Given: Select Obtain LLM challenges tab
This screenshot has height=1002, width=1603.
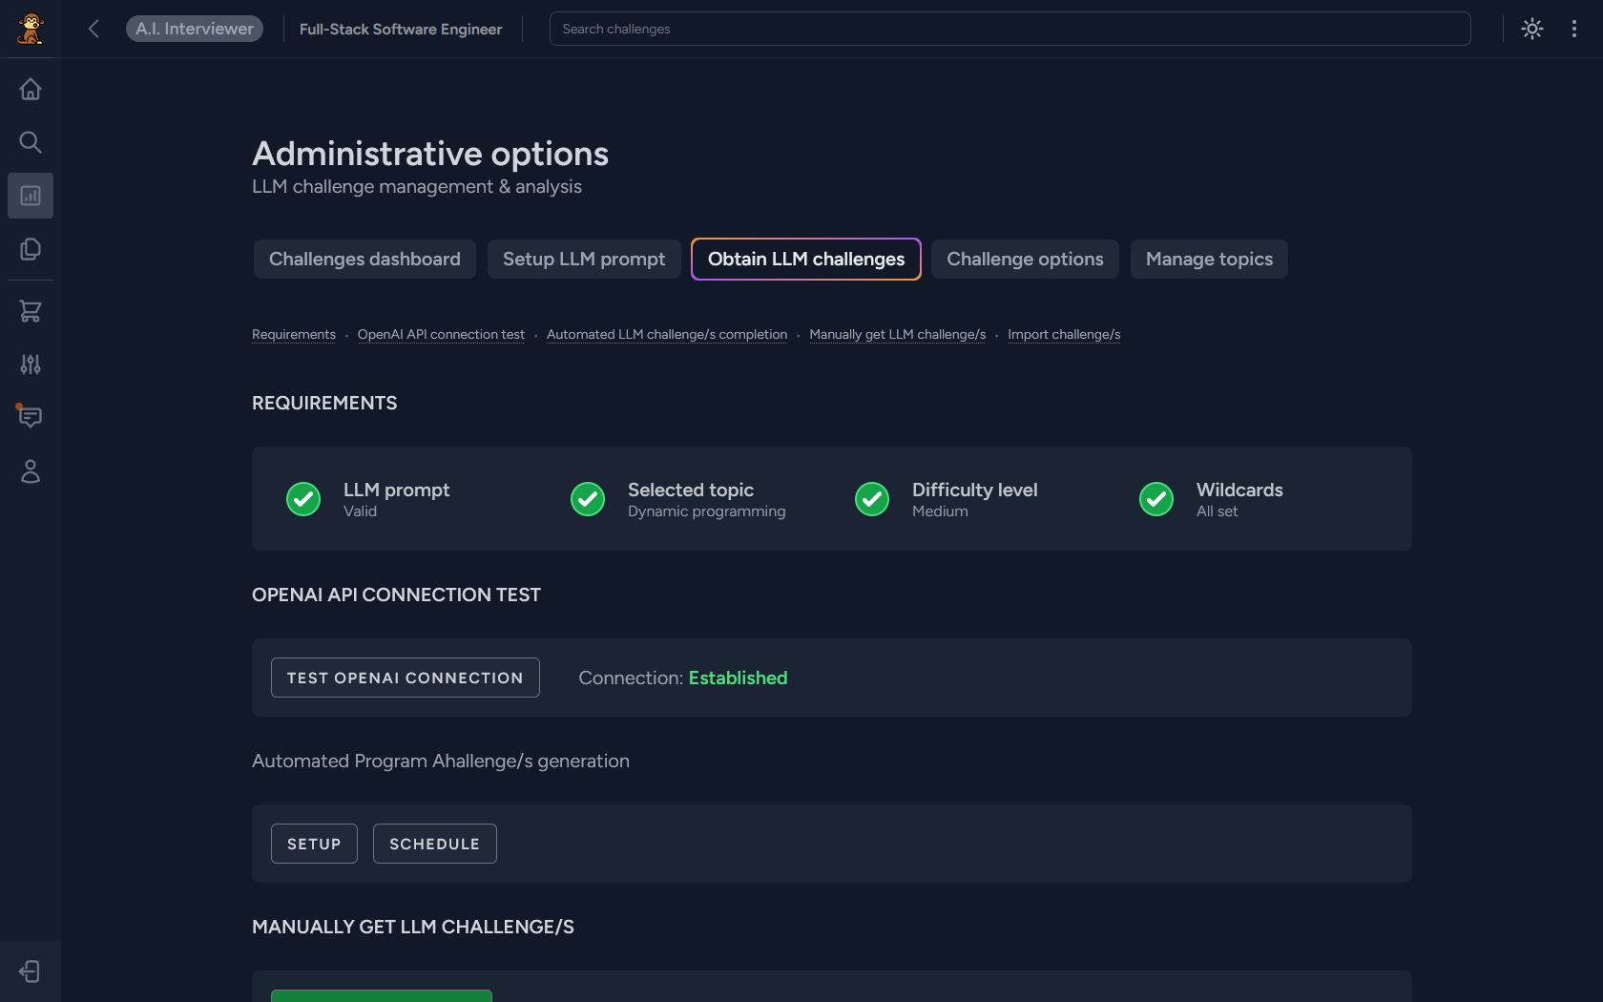Looking at the screenshot, I should [806, 259].
